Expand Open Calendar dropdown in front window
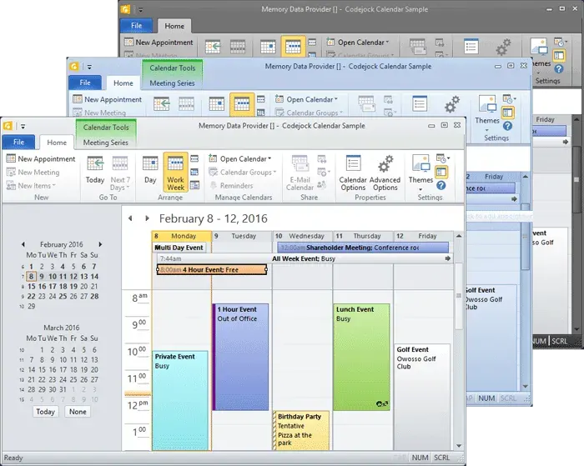The image size is (584, 466). pyautogui.click(x=240, y=159)
